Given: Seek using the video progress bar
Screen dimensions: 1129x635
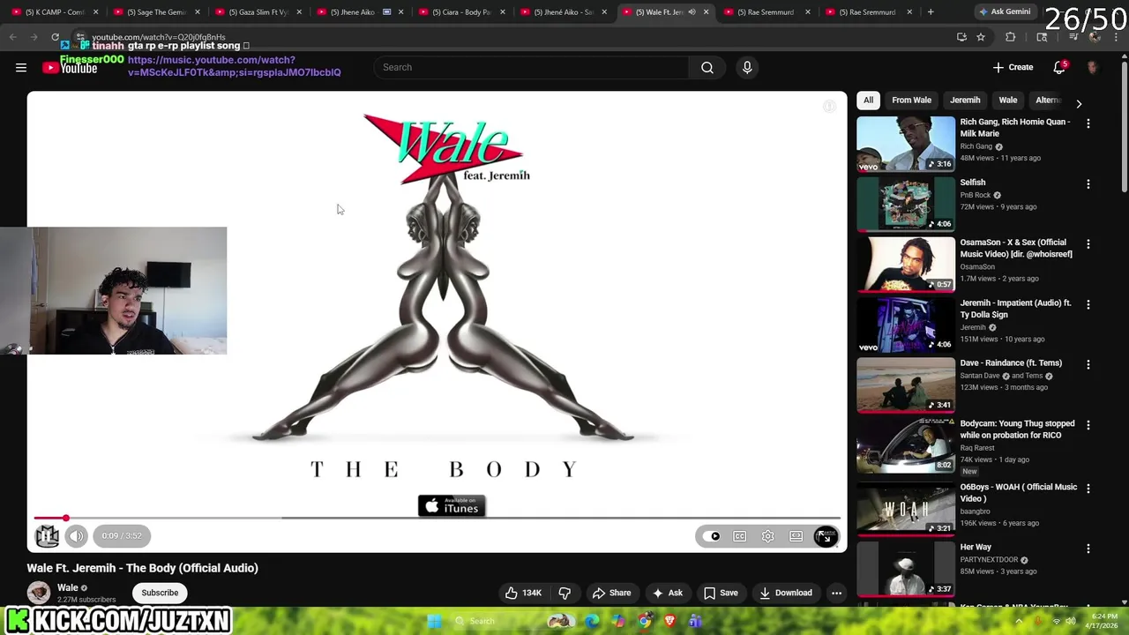Looking at the screenshot, I should point(437,518).
